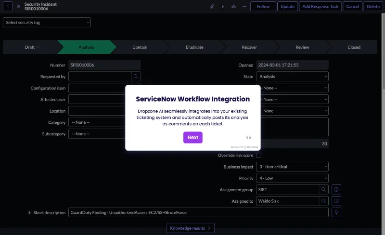385x235 pixels.
Task: Open Assignment group lookup search icon
Action: 323,190
